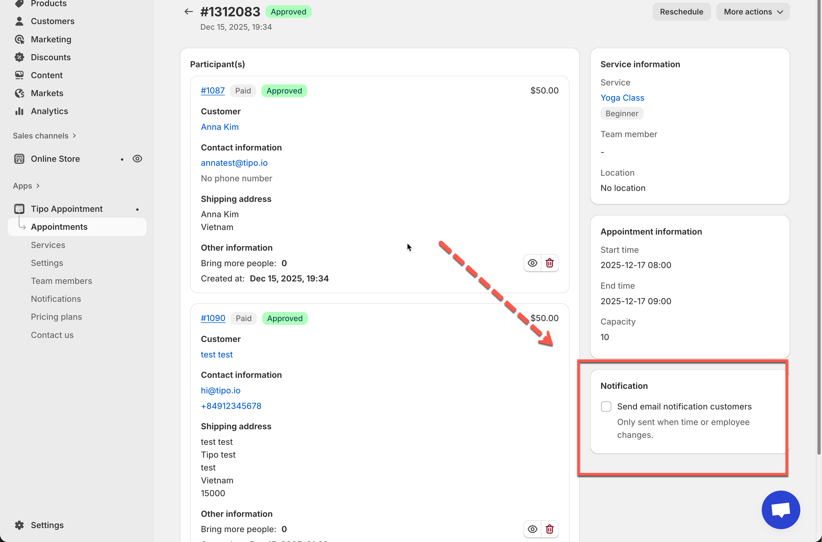Open the Yoga Class service link
The width and height of the screenshot is (822, 542).
point(622,98)
